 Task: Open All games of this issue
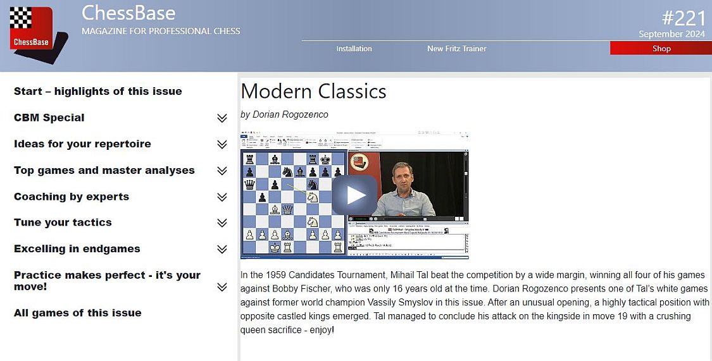click(x=78, y=313)
